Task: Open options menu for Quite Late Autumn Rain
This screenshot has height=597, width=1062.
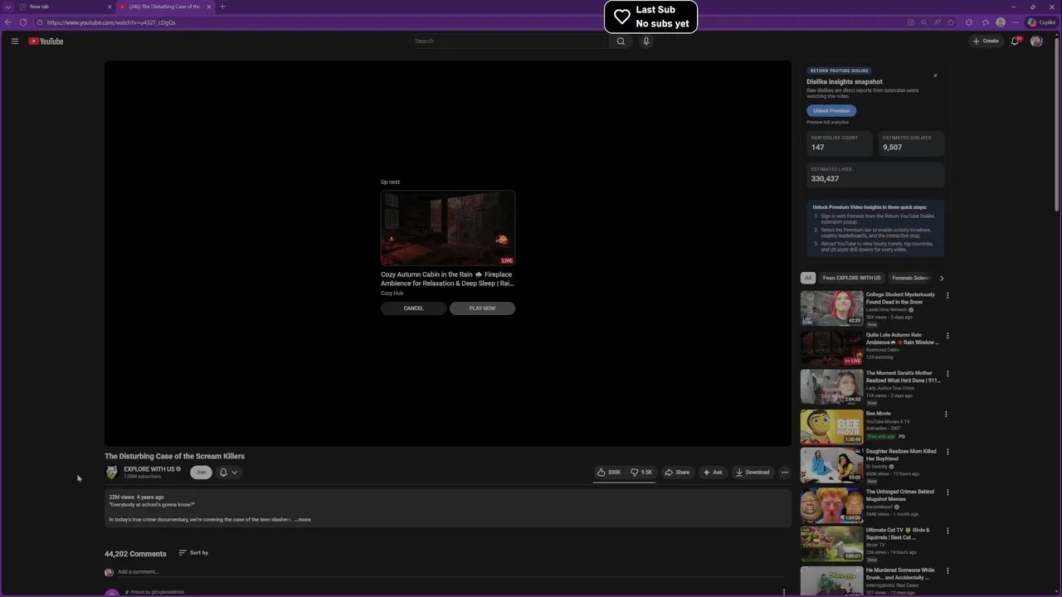Action: point(948,336)
